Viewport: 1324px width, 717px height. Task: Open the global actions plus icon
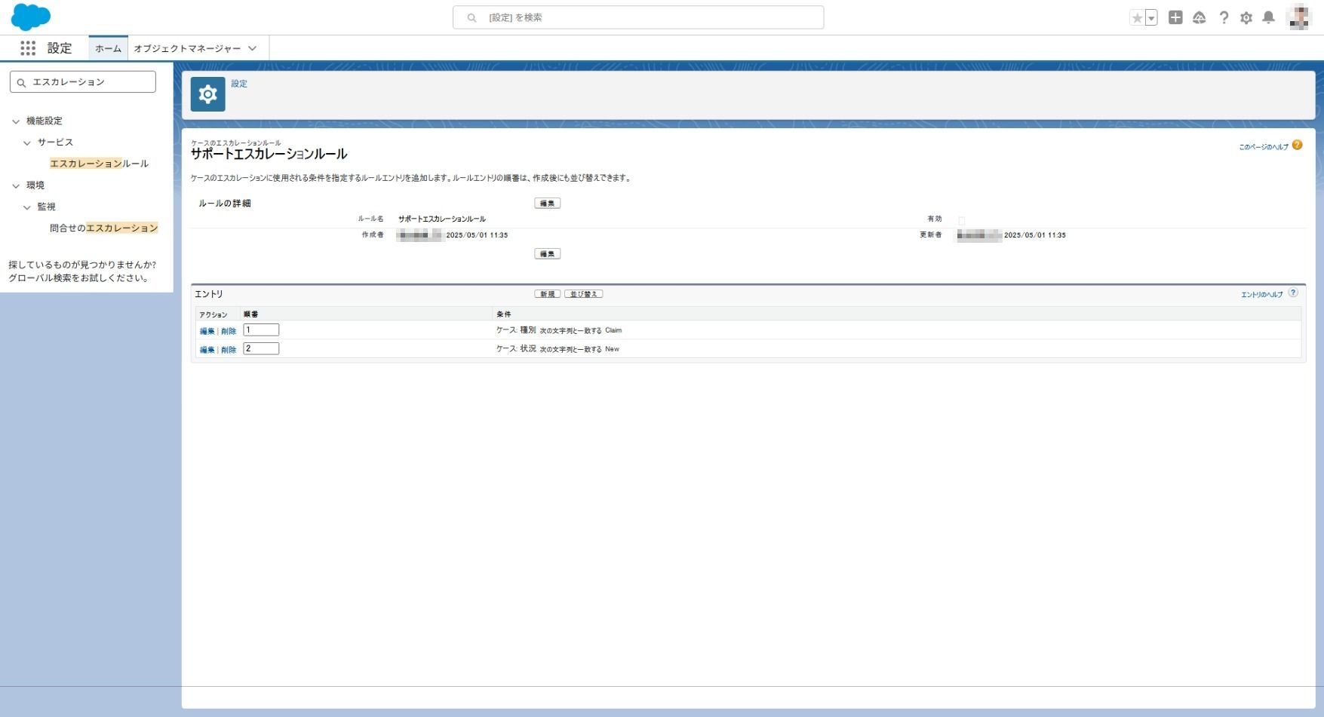pos(1175,17)
